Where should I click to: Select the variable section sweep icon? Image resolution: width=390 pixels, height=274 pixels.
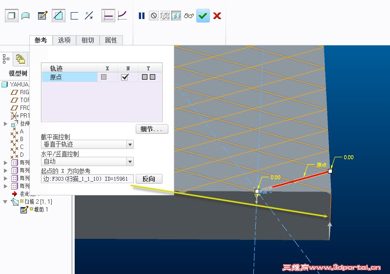coord(122,16)
